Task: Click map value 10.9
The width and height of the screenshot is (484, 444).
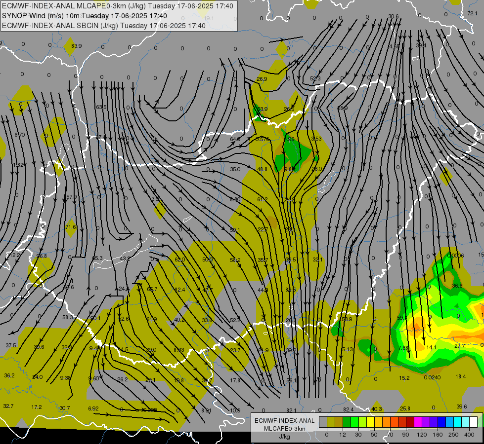Action: pyautogui.click(x=235, y=410)
